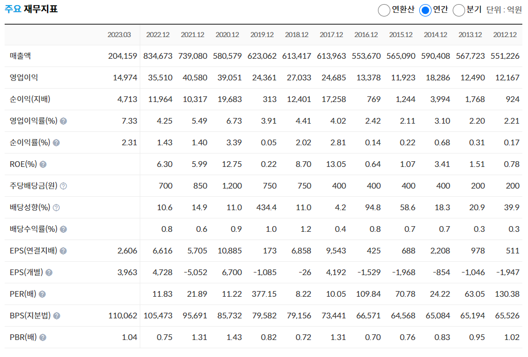The width and height of the screenshot is (528, 357).
Task: Click the 2019.12 column header
Action: point(262,35)
